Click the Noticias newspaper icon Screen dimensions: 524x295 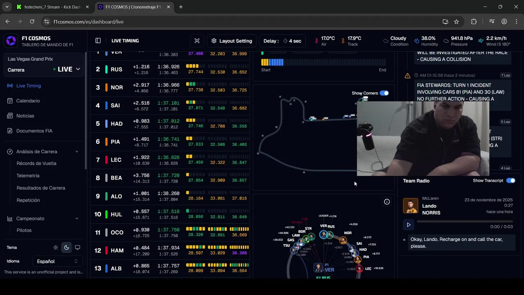coord(10,116)
